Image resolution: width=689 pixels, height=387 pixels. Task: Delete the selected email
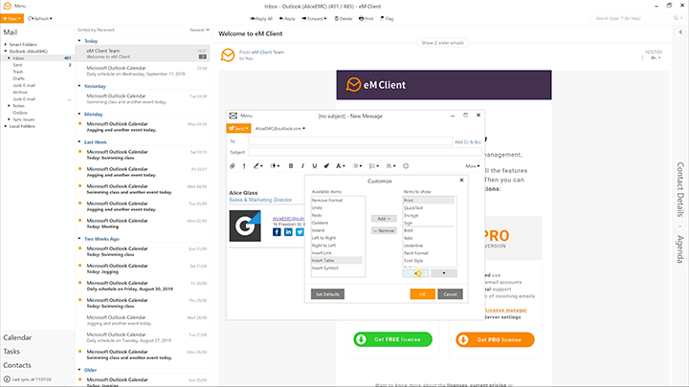tap(344, 18)
